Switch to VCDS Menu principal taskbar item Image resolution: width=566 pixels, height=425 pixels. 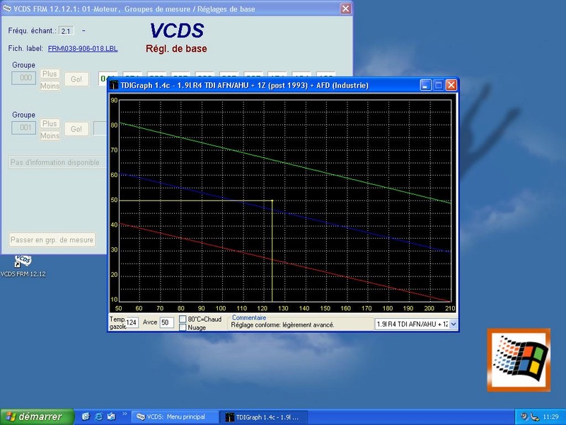pos(175,416)
